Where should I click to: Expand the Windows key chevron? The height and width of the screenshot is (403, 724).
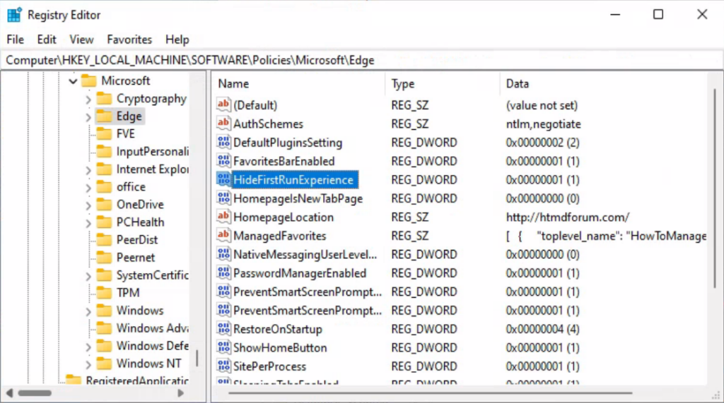click(88, 311)
